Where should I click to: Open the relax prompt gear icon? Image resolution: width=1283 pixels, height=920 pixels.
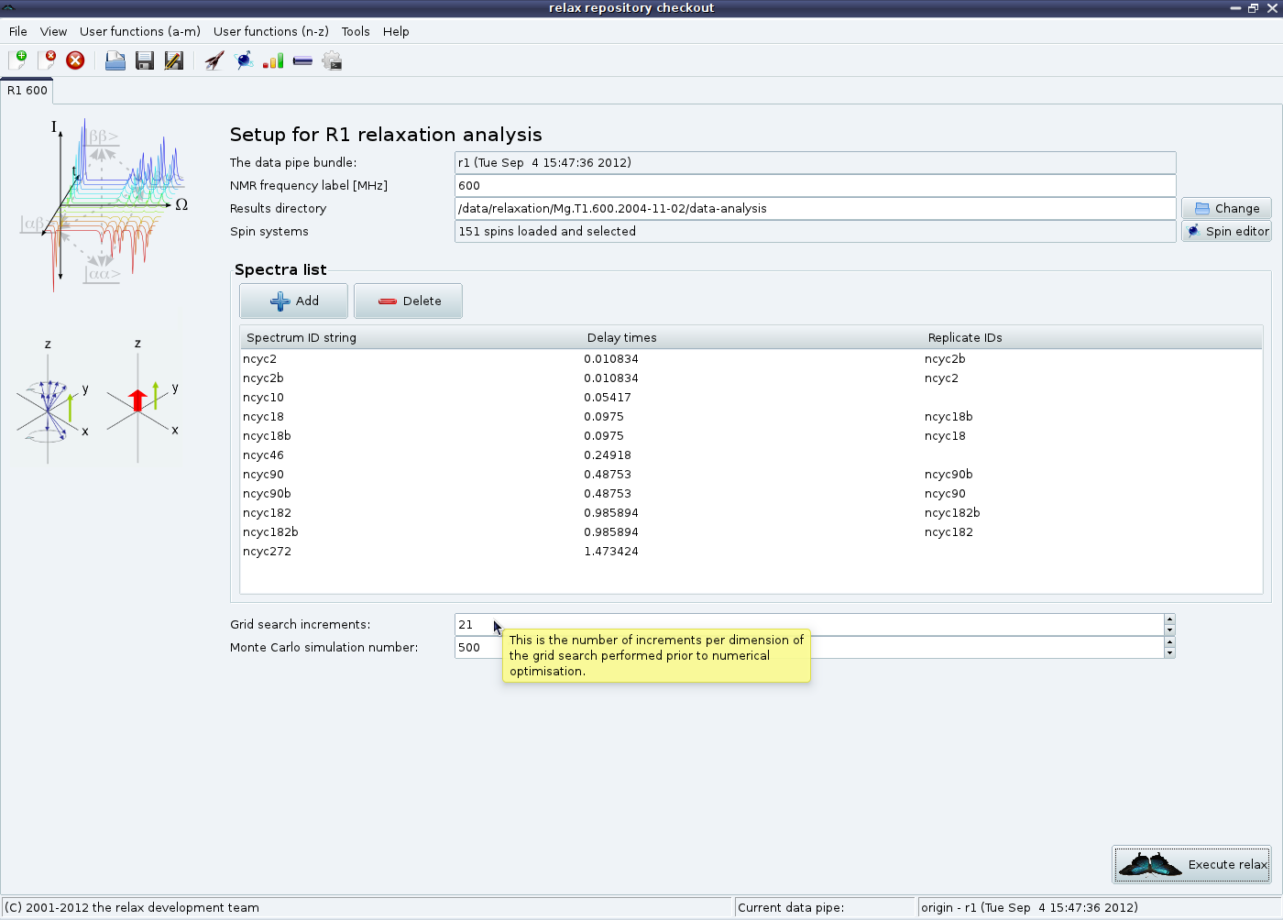pyautogui.click(x=332, y=60)
